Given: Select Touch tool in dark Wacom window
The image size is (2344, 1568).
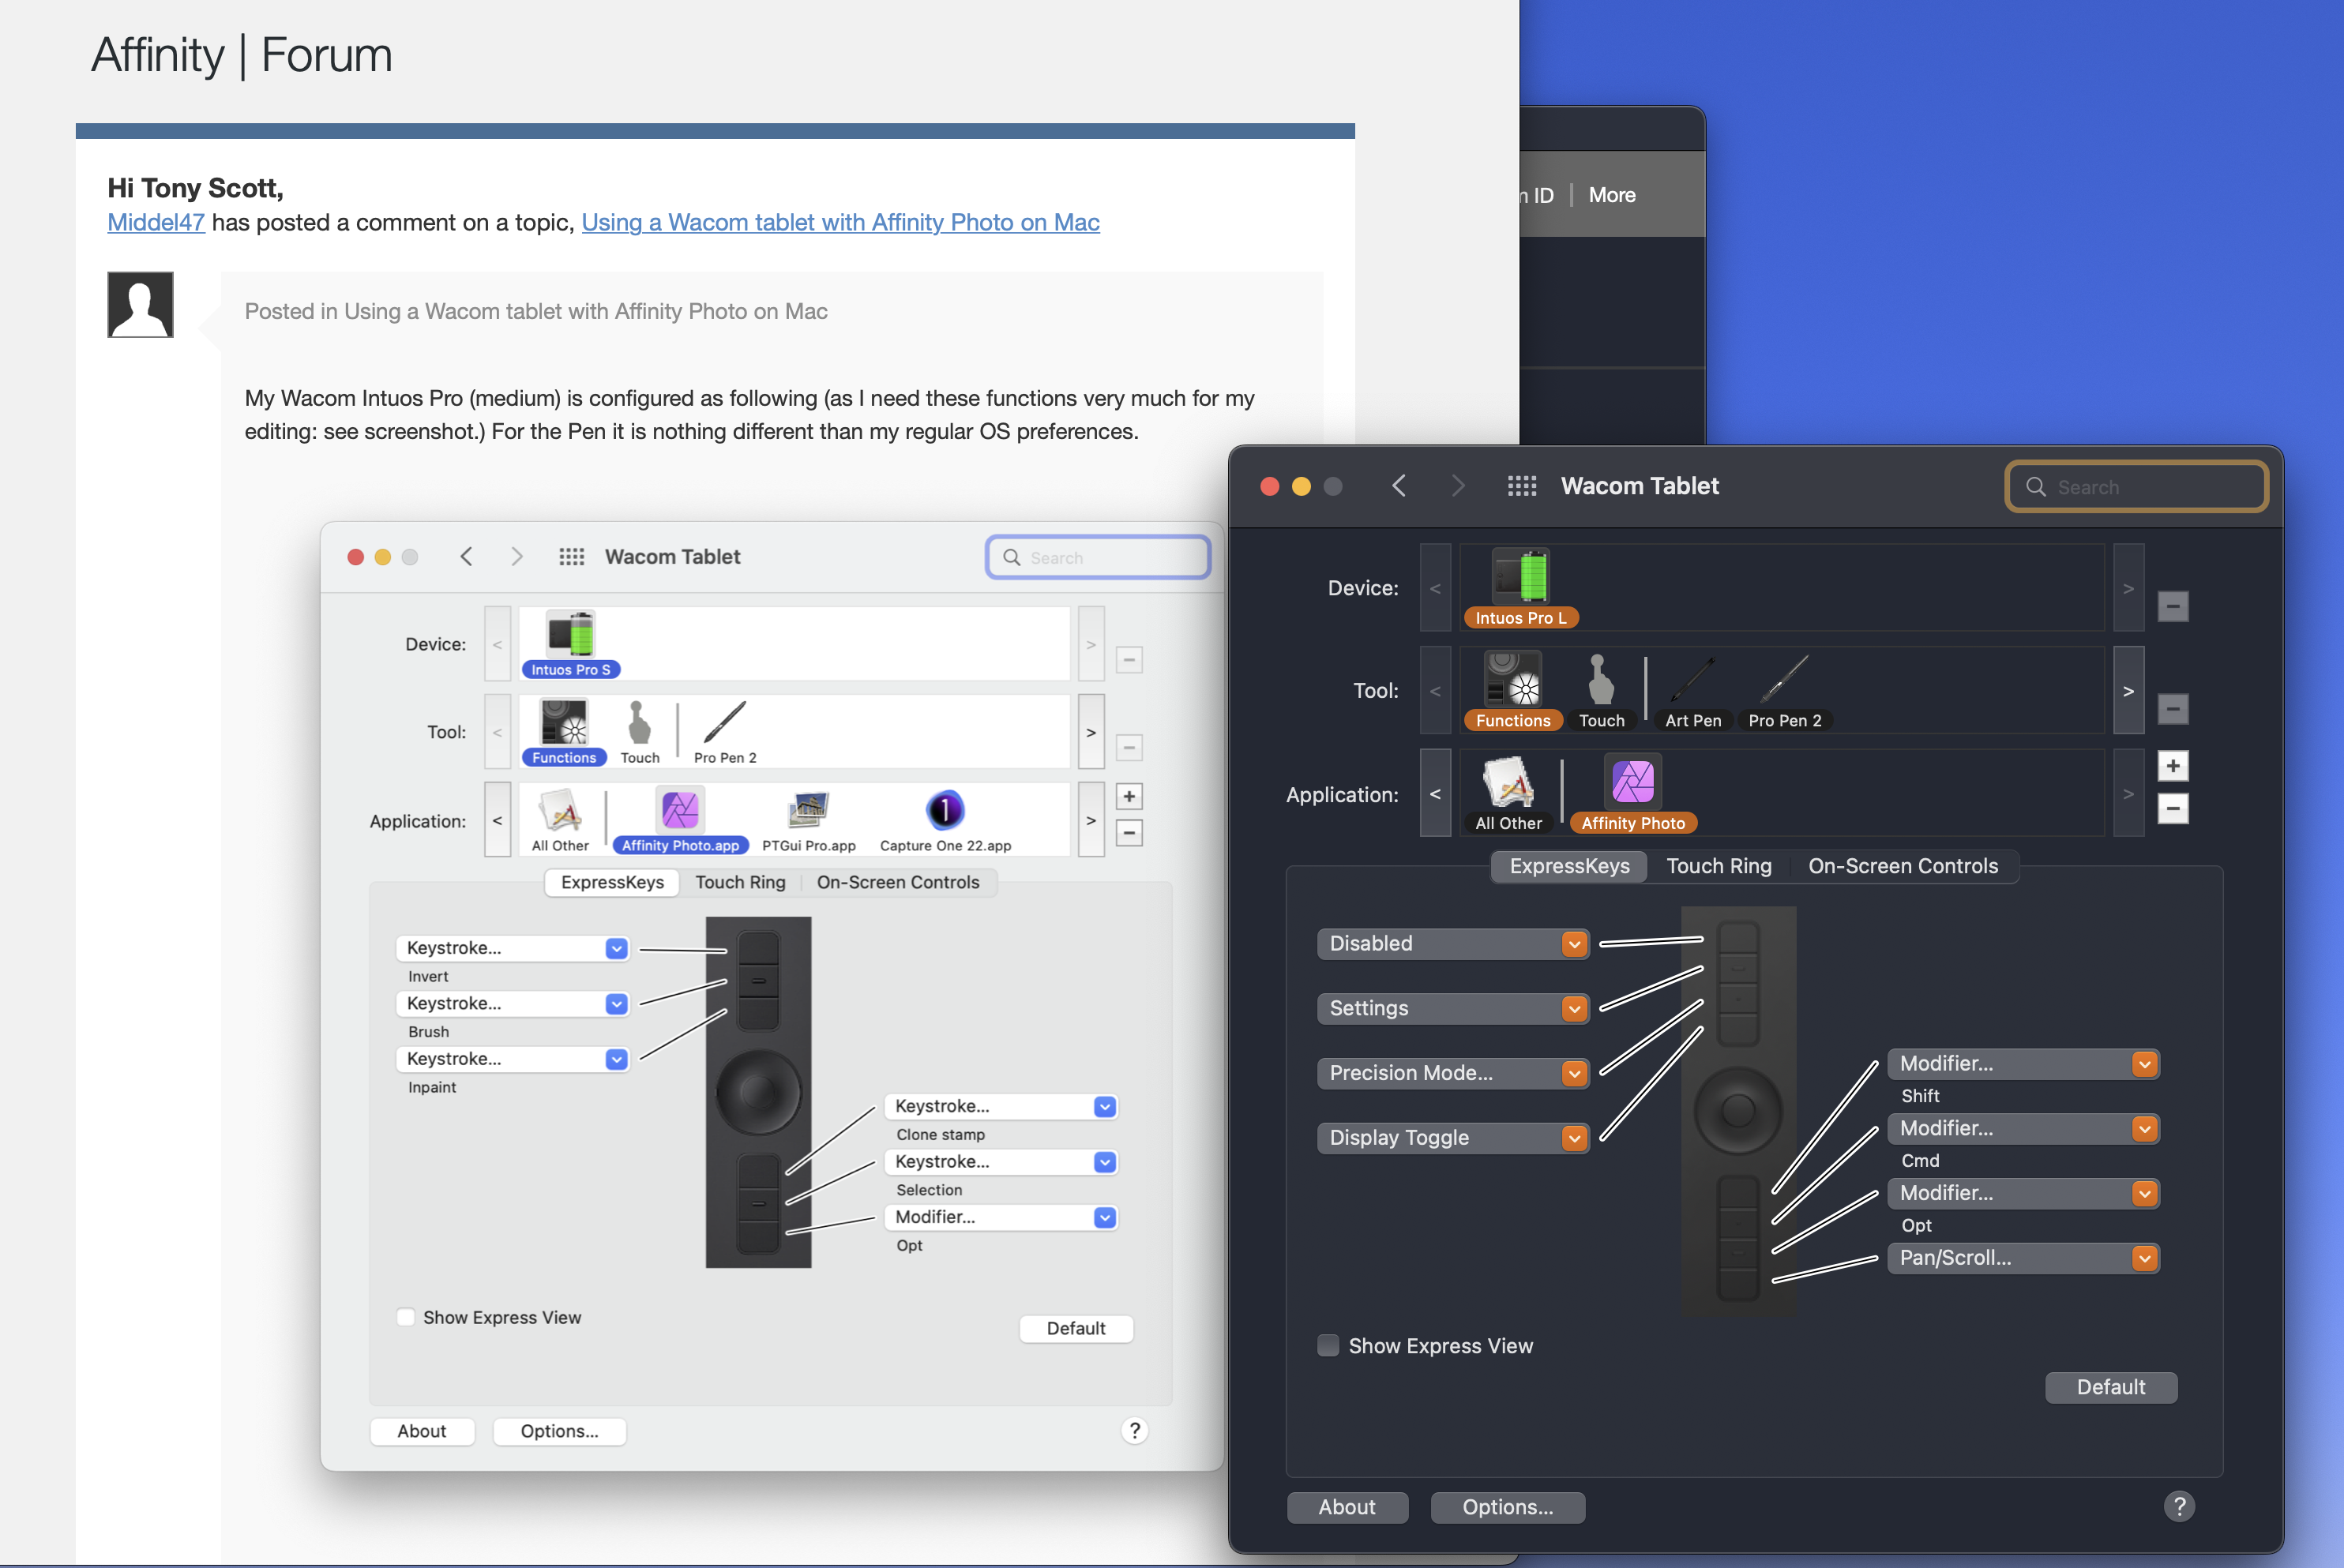Looking at the screenshot, I should coord(1601,691).
